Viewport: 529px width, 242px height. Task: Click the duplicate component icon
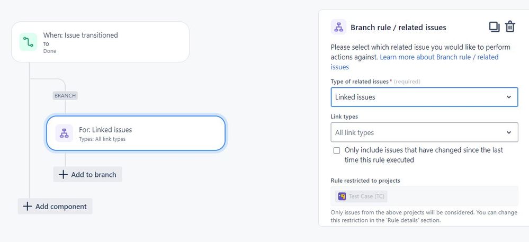pyautogui.click(x=494, y=27)
